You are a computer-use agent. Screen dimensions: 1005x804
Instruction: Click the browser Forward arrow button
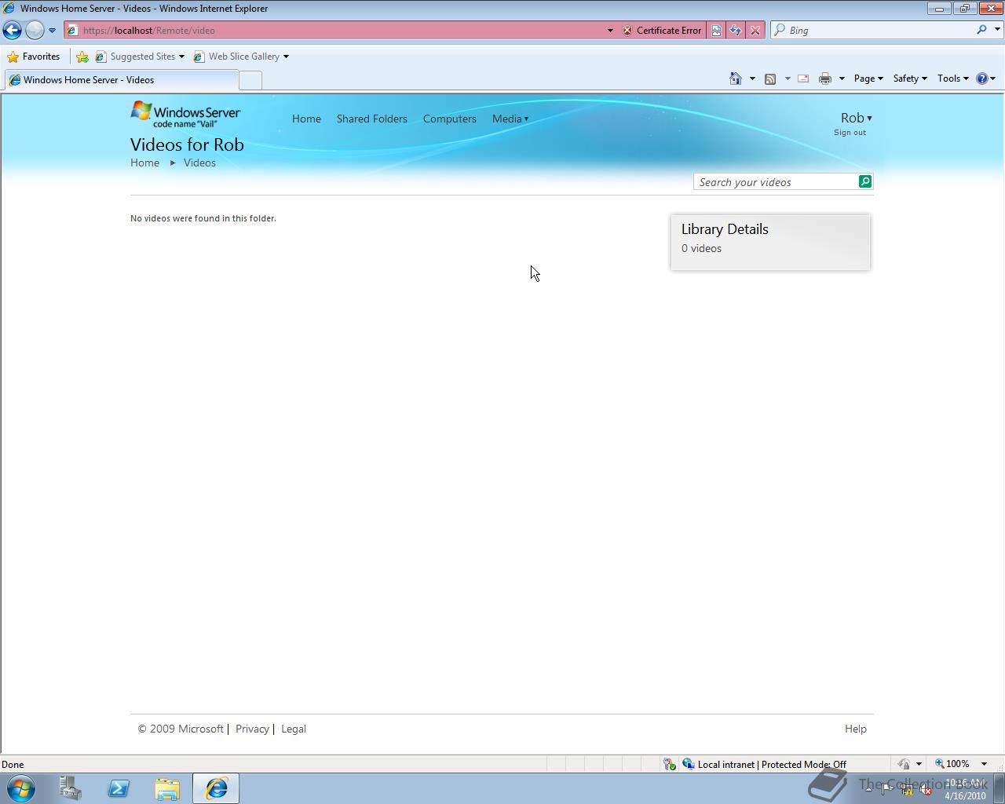coord(35,30)
